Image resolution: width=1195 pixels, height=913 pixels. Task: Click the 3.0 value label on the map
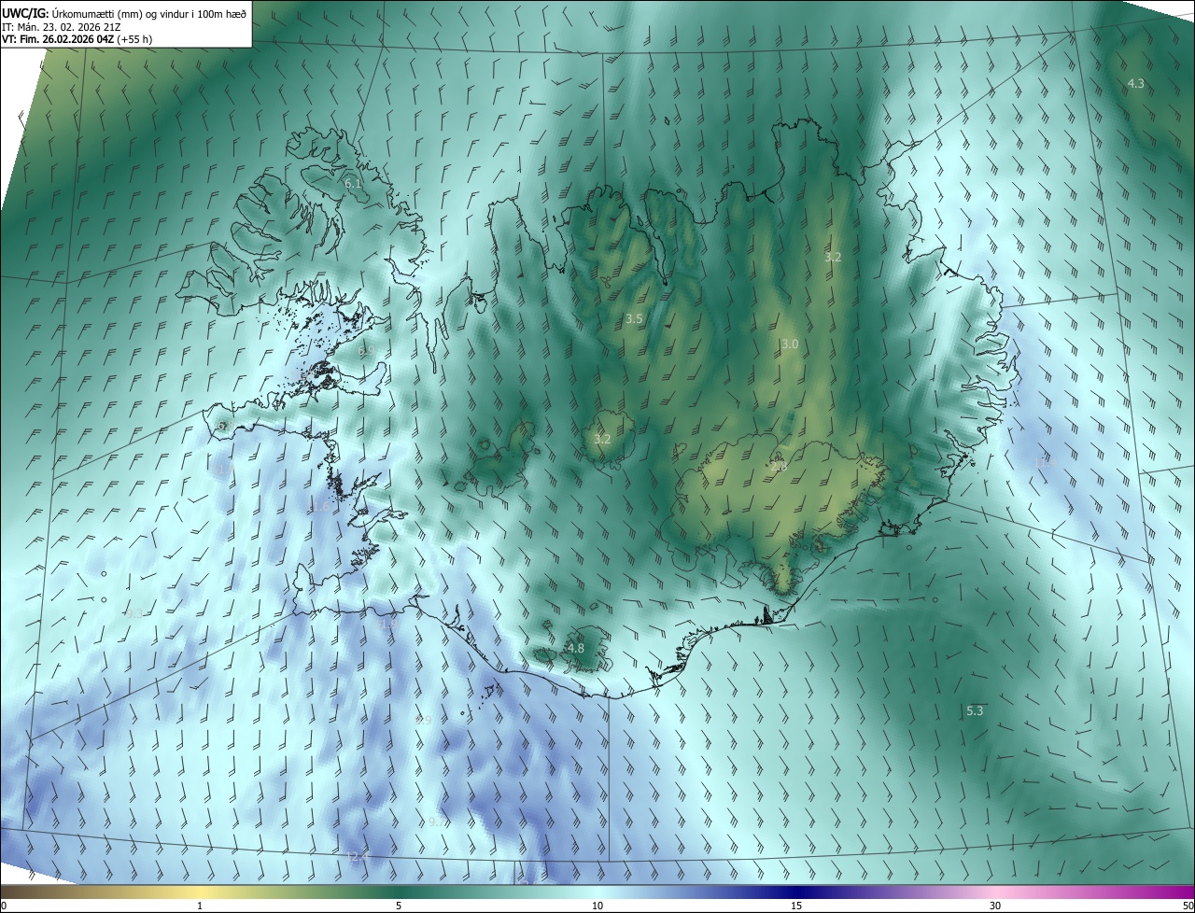[790, 344]
